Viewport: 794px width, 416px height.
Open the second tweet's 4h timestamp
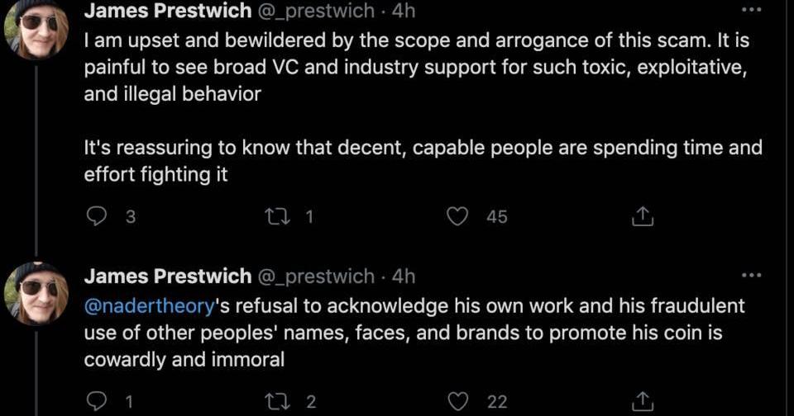(x=403, y=276)
